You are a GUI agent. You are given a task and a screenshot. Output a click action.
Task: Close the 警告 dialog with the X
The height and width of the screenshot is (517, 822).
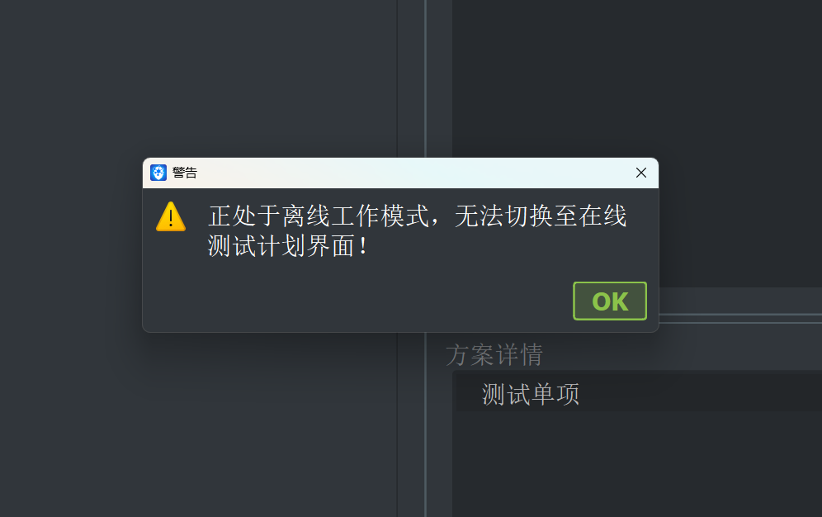640,173
